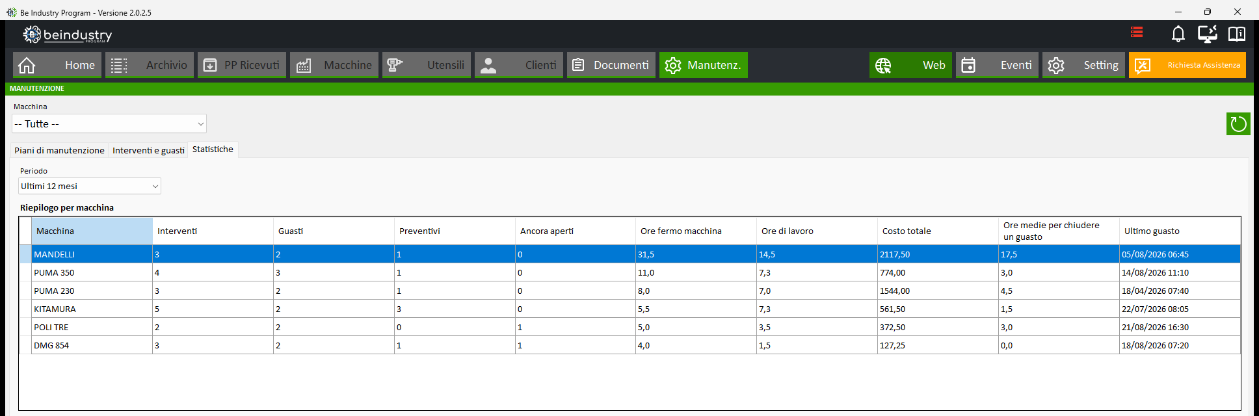Click Richiesta Assistenza button

click(x=1187, y=65)
